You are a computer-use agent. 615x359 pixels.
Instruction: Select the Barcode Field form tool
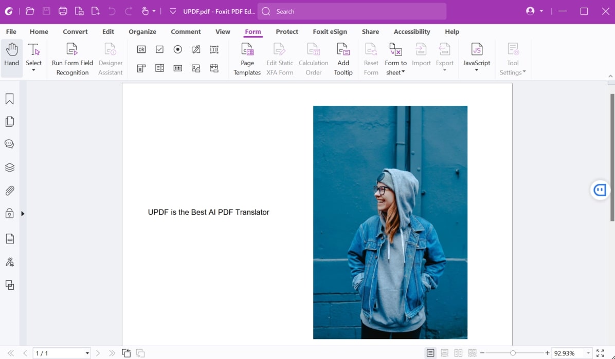(177, 68)
